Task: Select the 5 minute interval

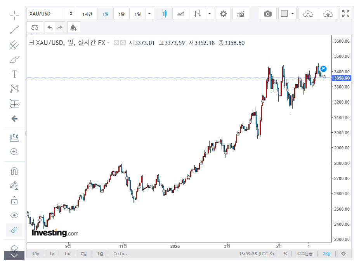Action: point(71,14)
